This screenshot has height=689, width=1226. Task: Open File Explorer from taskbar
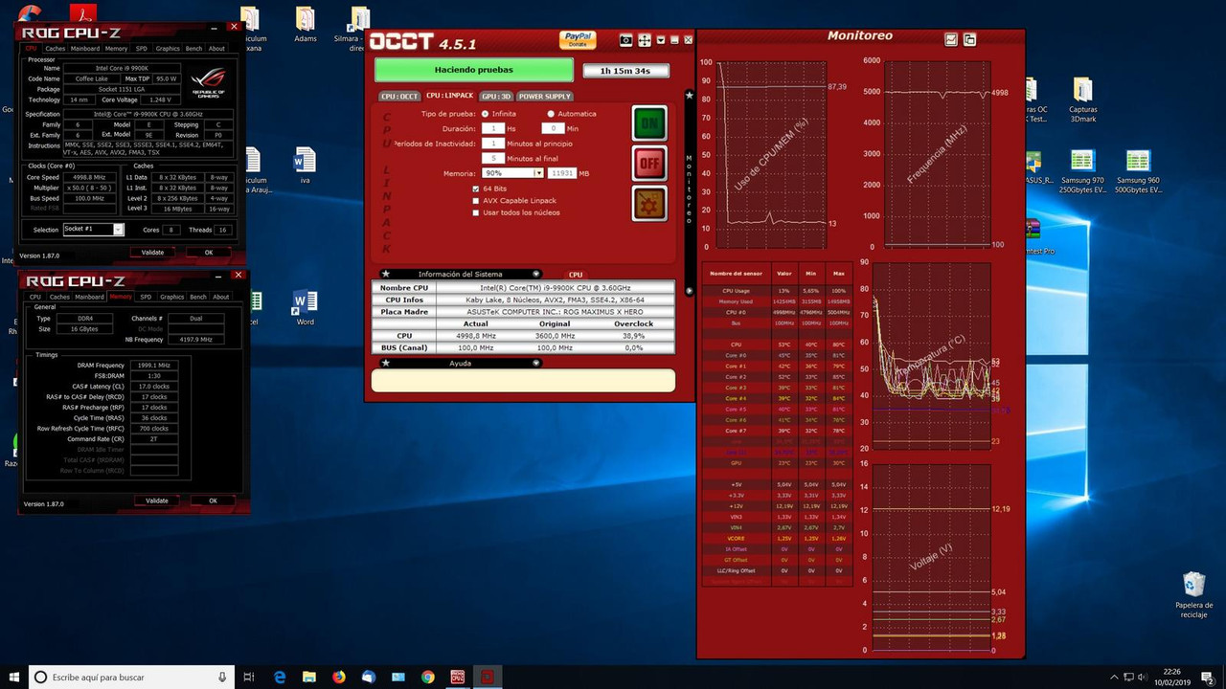coord(309,677)
